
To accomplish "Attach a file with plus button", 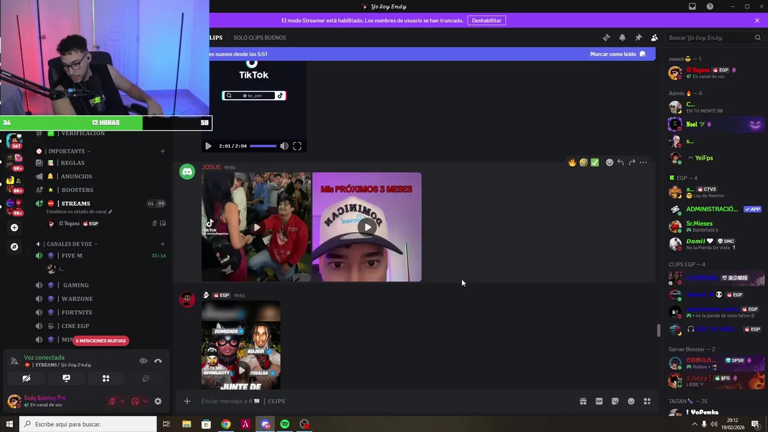I will click(187, 401).
